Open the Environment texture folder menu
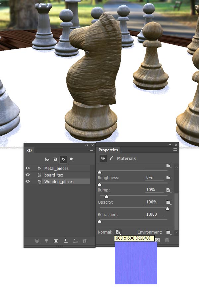This screenshot has width=199, height=288. (168, 232)
